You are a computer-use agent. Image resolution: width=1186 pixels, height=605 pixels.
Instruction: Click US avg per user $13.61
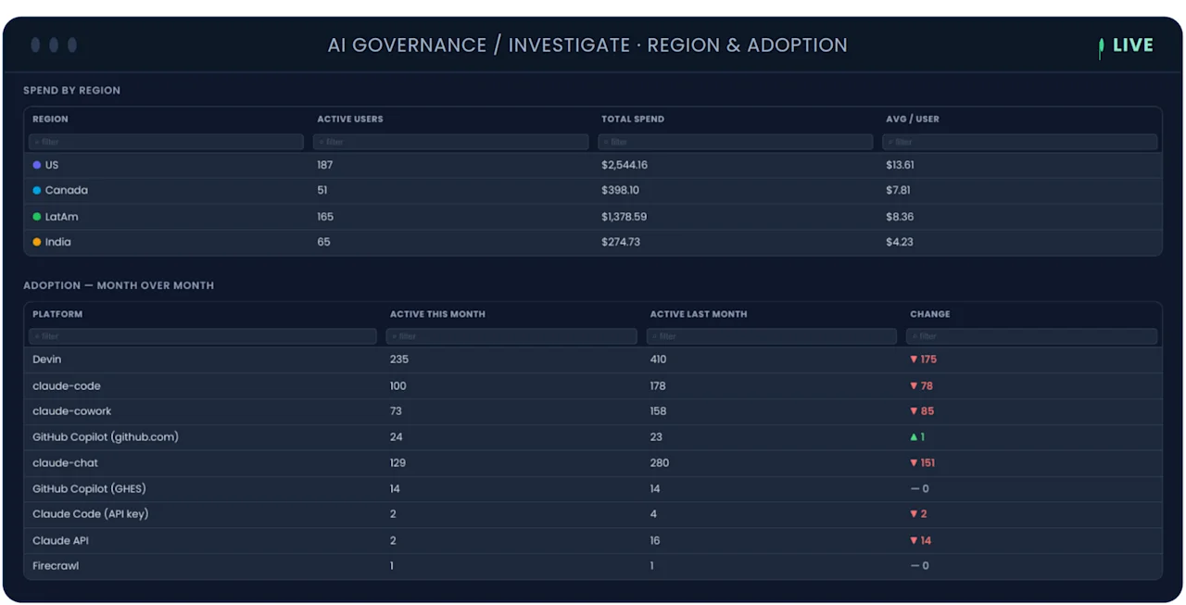tap(900, 165)
